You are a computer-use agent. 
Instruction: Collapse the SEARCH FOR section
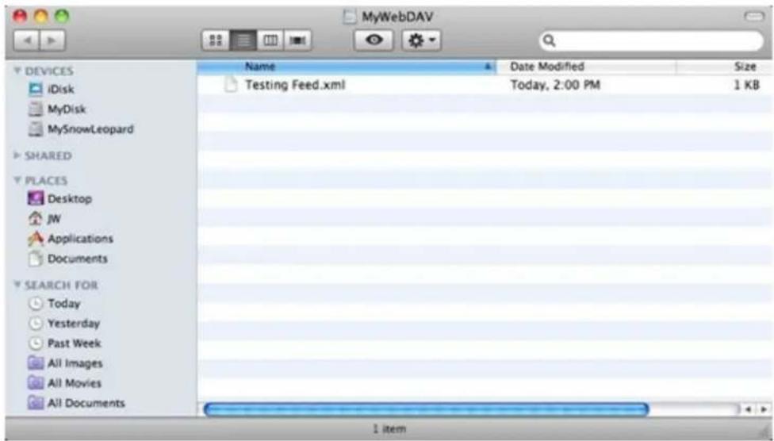pyautogui.click(x=17, y=285)
